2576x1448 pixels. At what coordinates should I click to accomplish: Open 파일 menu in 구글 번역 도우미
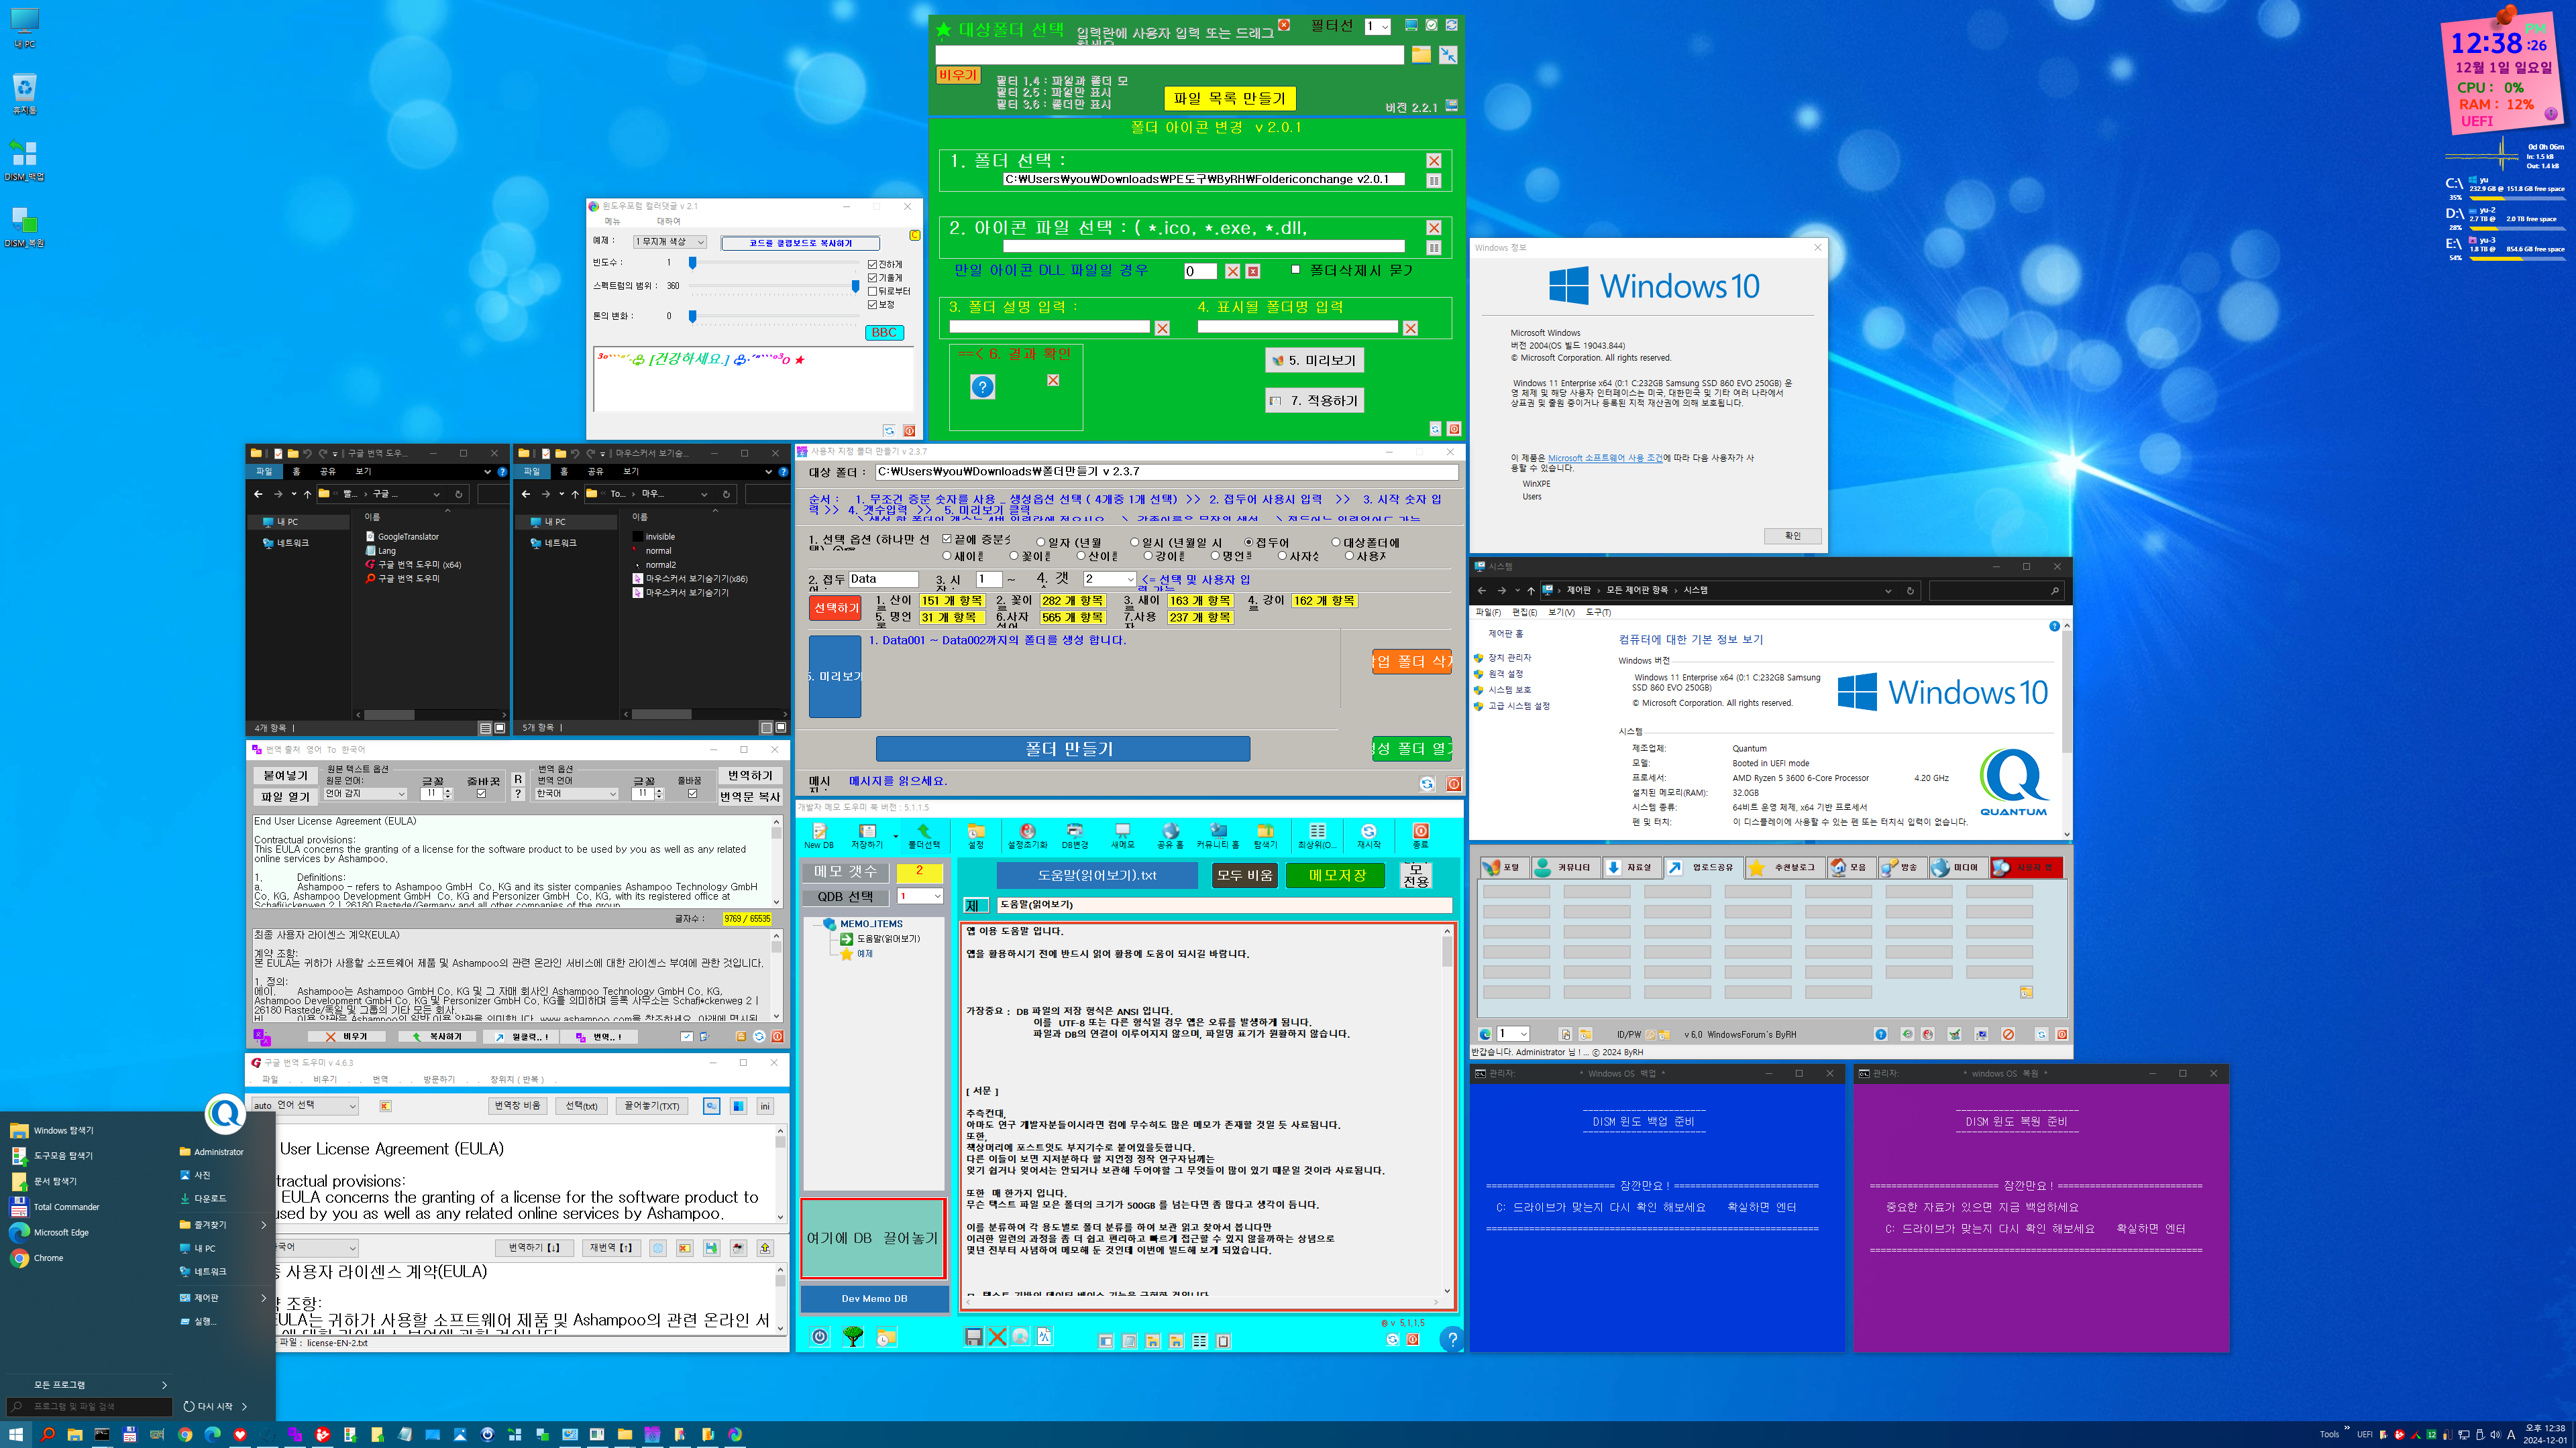point(270,1079)
